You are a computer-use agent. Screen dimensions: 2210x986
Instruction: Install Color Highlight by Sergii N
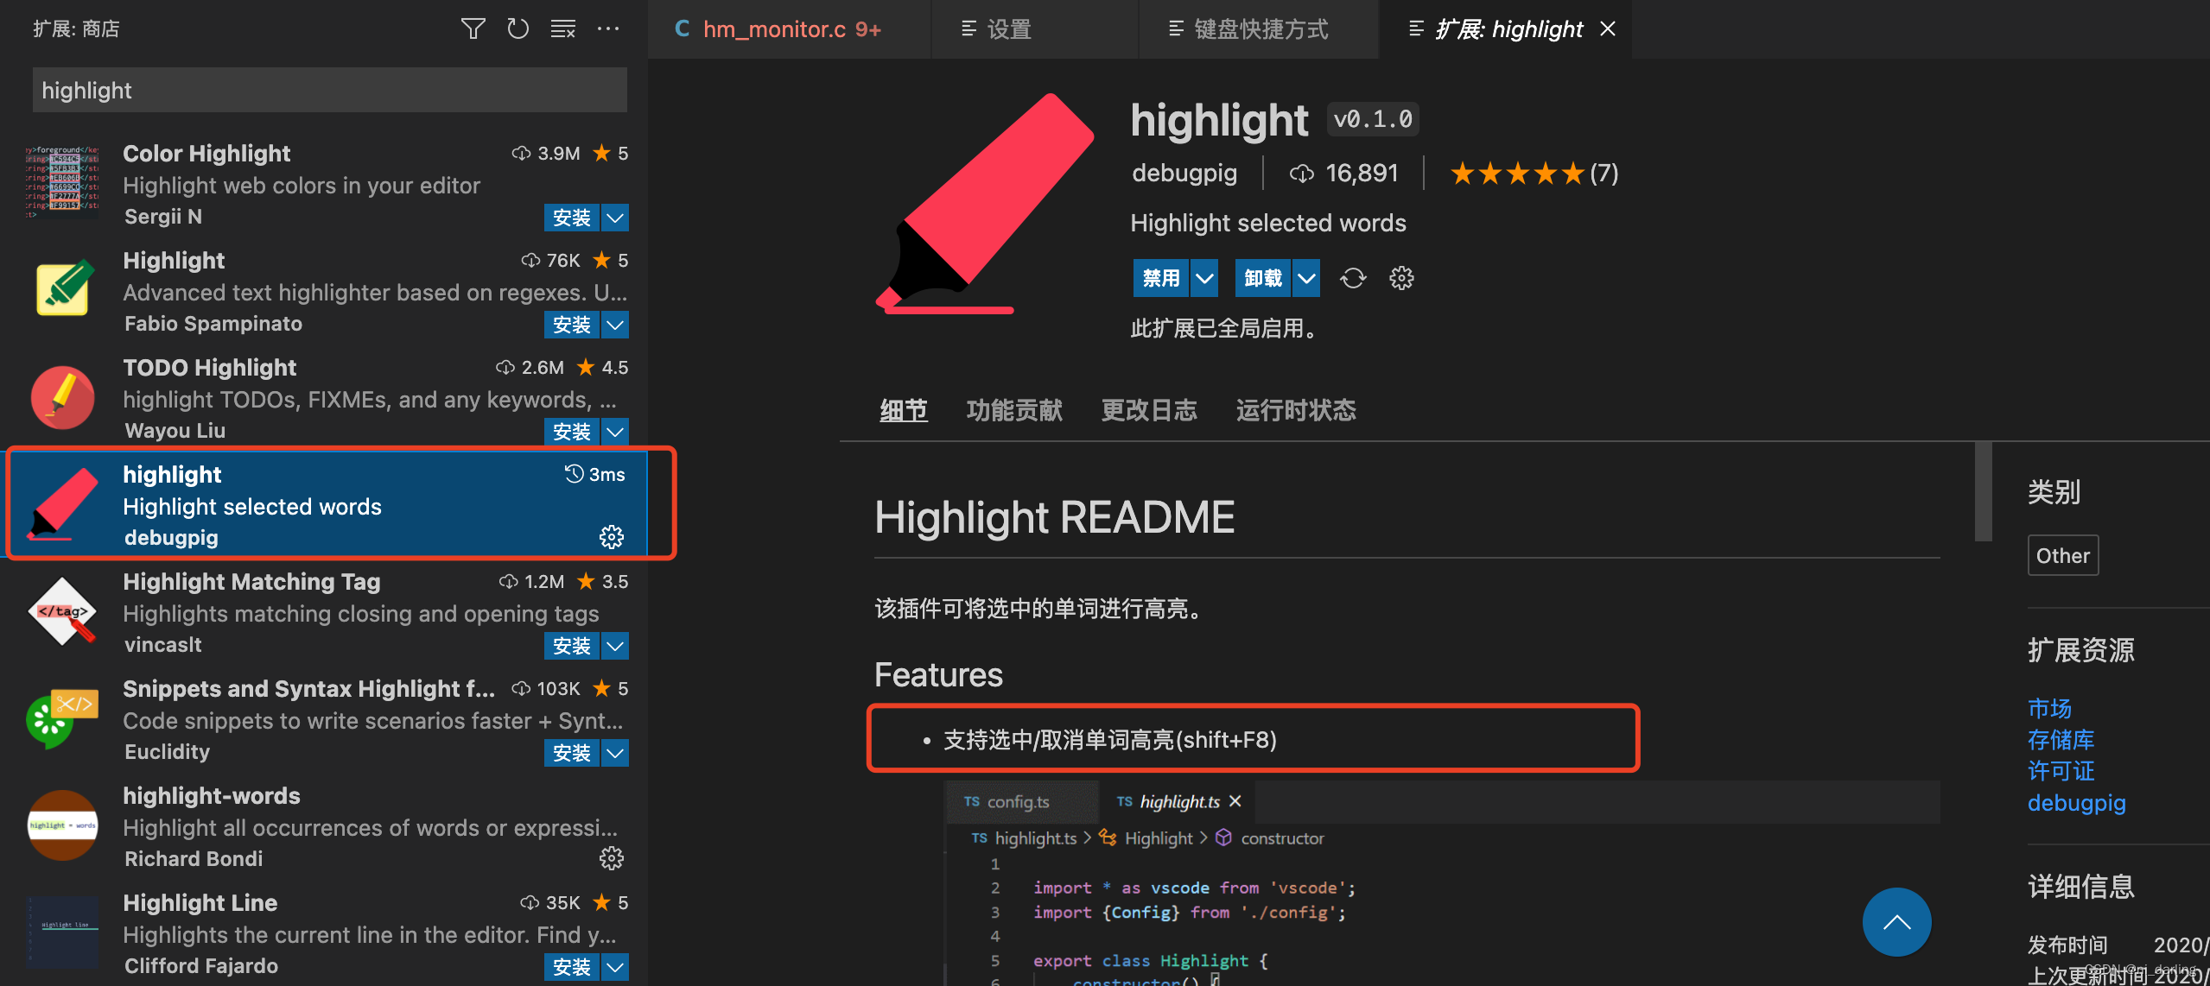tap(572, 218)
